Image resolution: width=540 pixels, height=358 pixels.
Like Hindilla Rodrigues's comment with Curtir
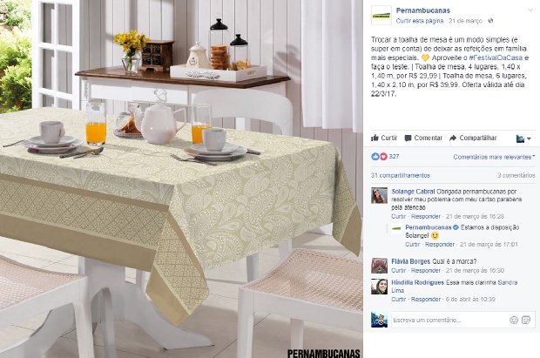398,300
